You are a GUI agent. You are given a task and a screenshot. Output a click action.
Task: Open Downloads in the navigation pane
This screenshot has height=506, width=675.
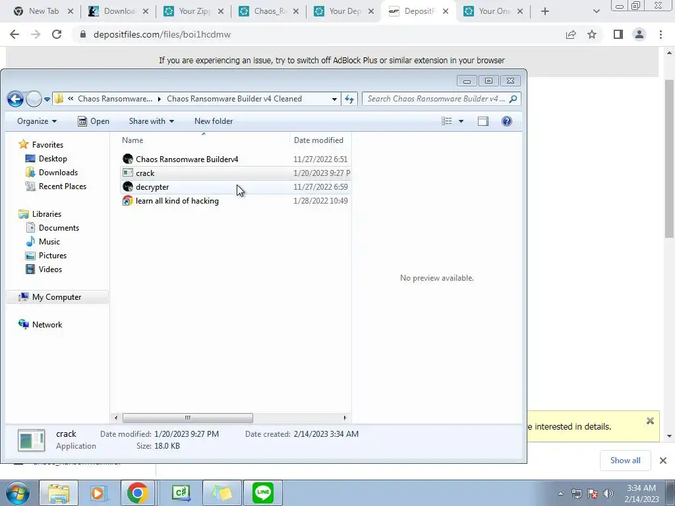pyautogui.click(x=58, y=173)
